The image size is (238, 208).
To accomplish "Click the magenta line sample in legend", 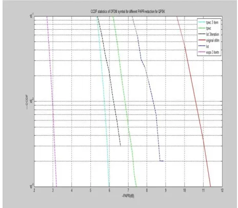I will pyautogui.click(x=202, y=52).
